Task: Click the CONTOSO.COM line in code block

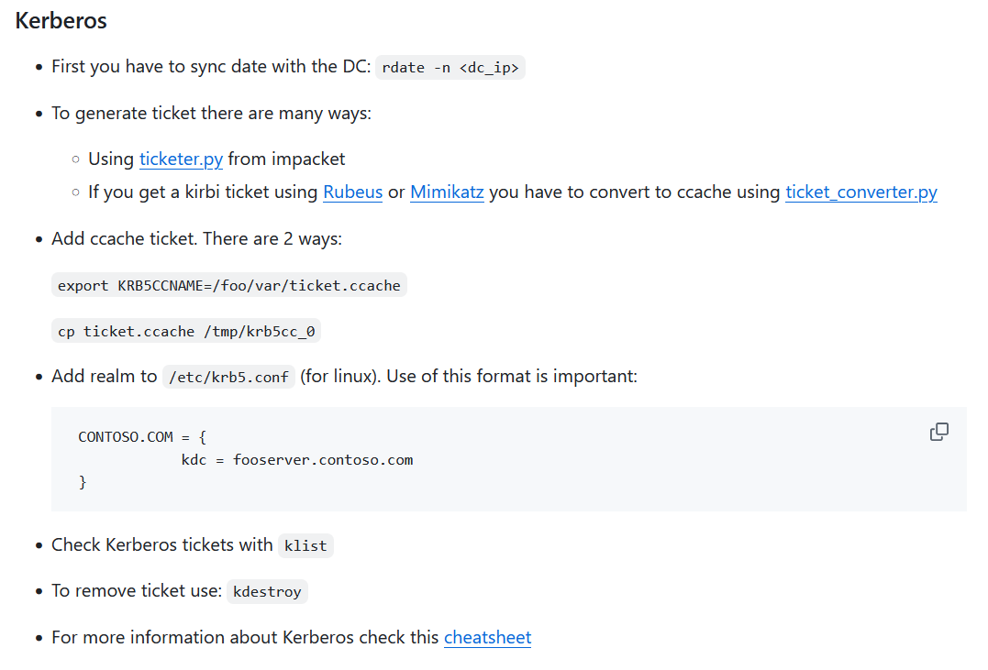Action: pyautogui.click(x=142, y=437)
